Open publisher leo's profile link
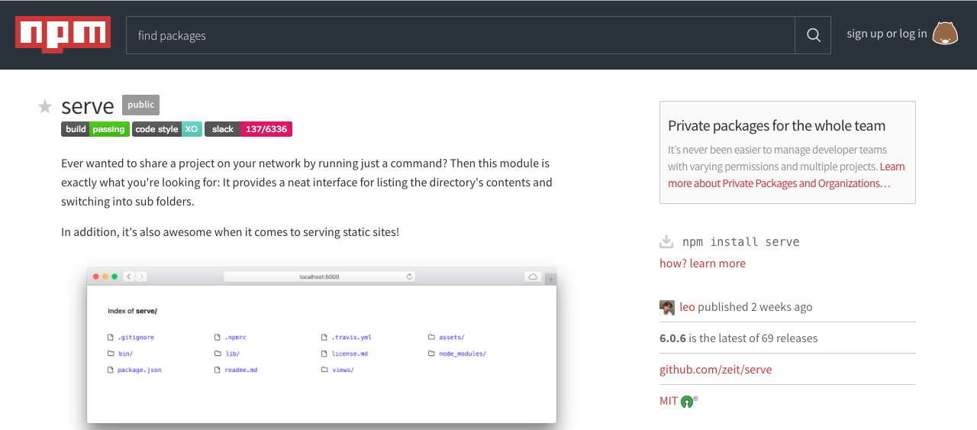The image size is (977, 430). [687, 307]
